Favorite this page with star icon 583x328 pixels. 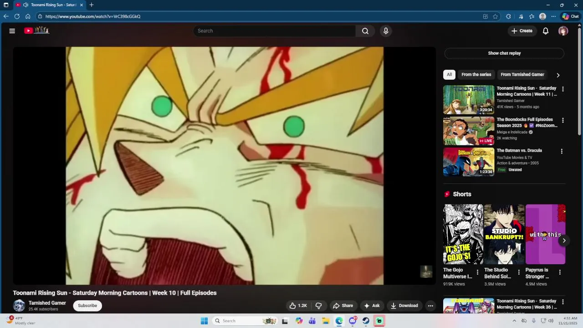point(495,16)
